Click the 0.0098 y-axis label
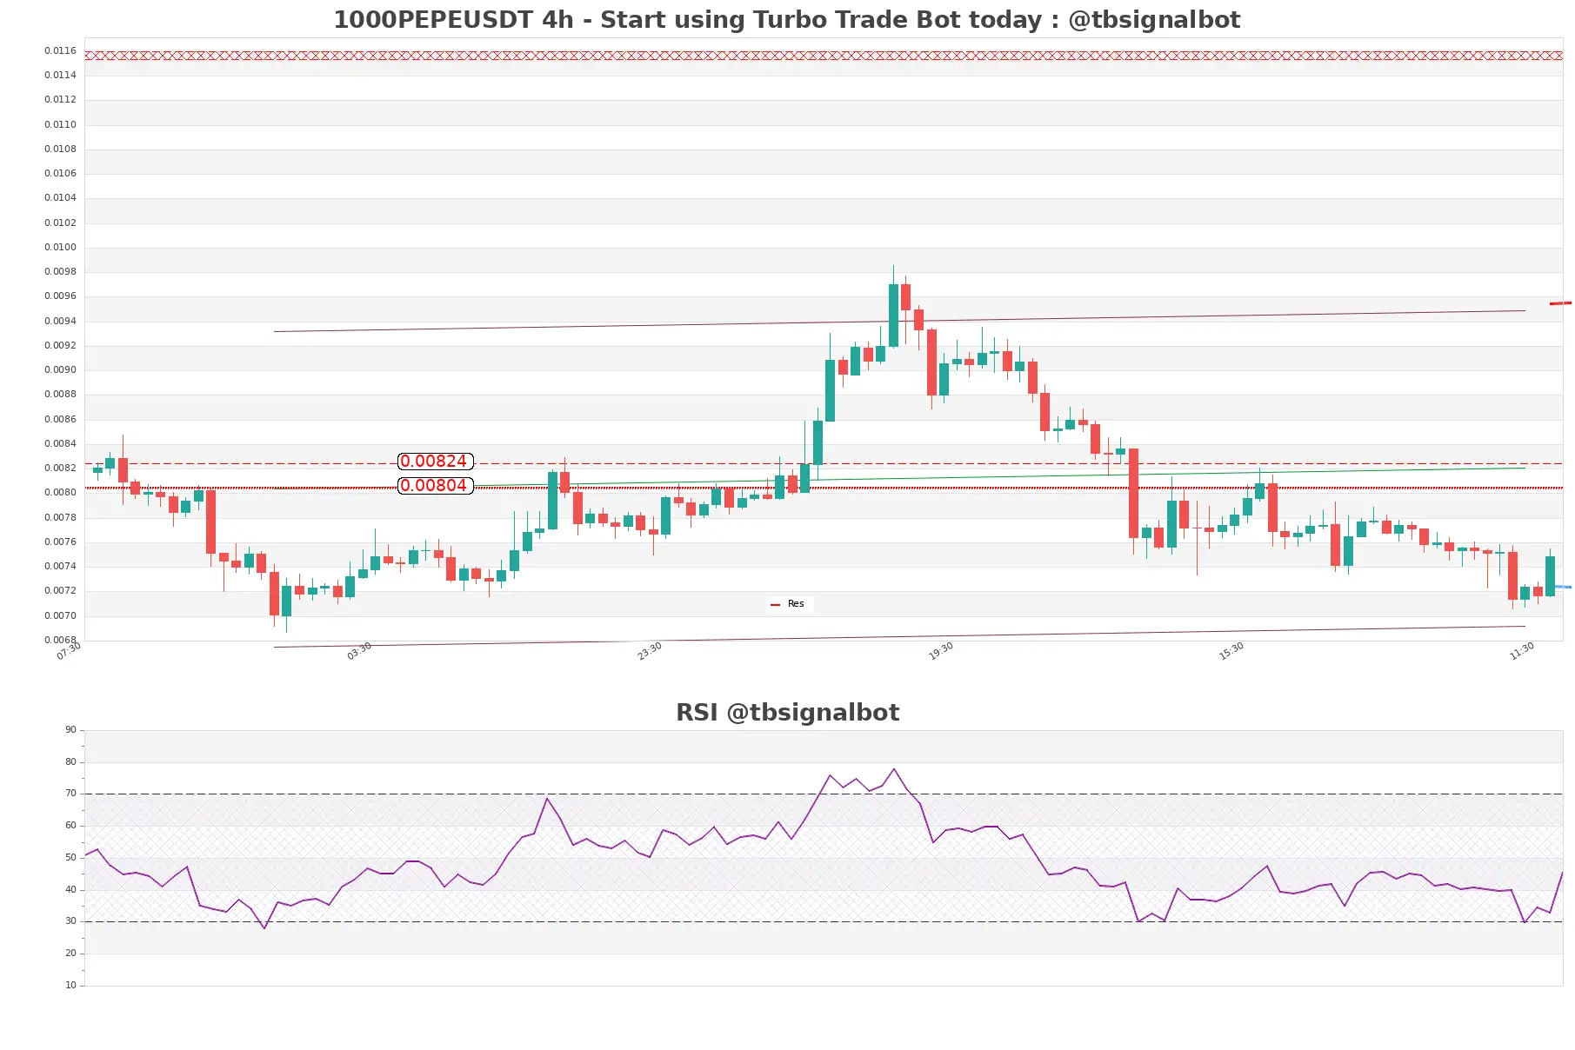The height and width of the screenshot is (1050, 1575). pos(60,271)
